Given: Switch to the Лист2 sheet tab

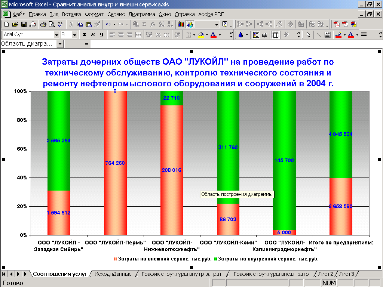Looking at the screenshot, I should coord(325,274).
